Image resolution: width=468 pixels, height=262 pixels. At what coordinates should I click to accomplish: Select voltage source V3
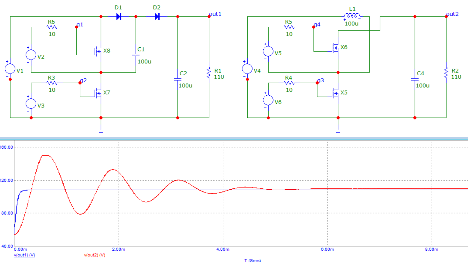[x=31, y=104]
